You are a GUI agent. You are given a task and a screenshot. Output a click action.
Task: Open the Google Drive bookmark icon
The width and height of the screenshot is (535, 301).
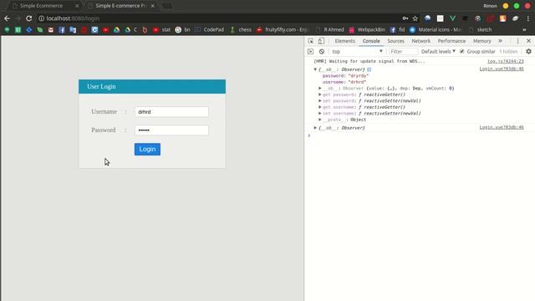117,30
